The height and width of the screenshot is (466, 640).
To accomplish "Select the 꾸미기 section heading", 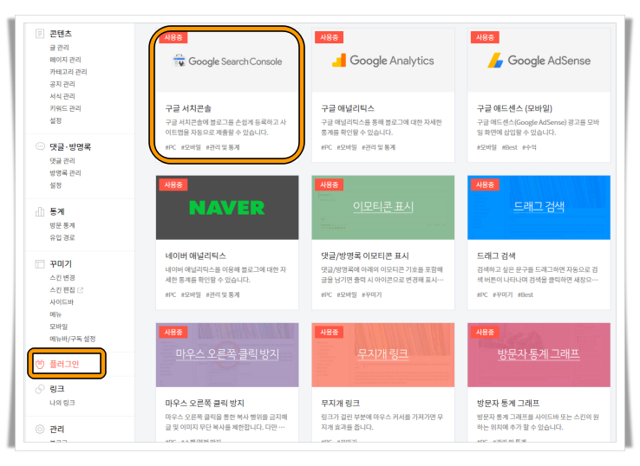I will click(61, 264).
